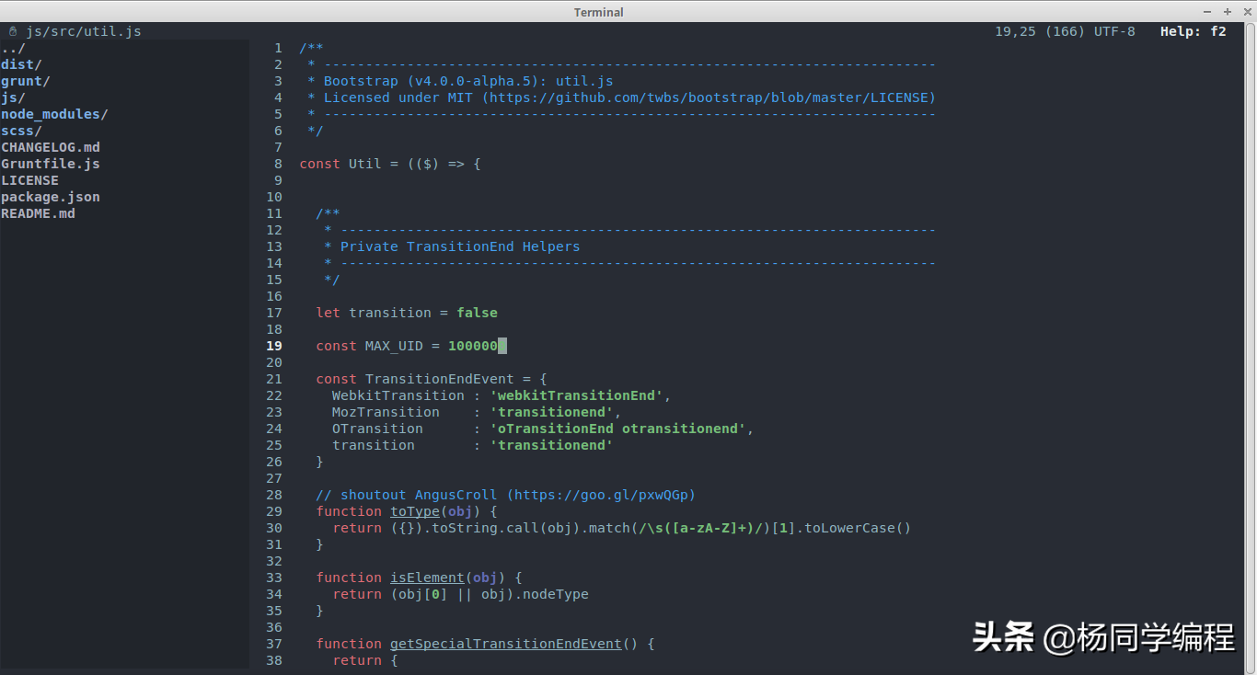This screenshot has width=1257, height=675.
Task: Expand the dist/ directory
Action: coord(20,63)
